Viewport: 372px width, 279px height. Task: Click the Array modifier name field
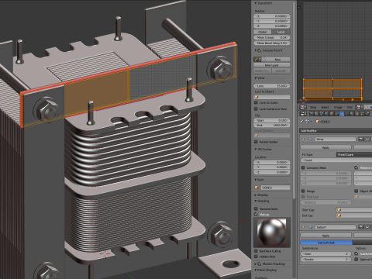[336, 139]
